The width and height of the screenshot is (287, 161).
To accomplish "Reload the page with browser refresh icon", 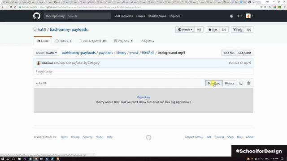I will coord(11,7).
